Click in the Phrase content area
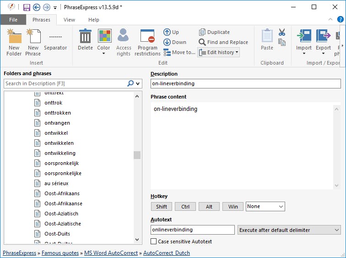 click(x=242, y=146)
